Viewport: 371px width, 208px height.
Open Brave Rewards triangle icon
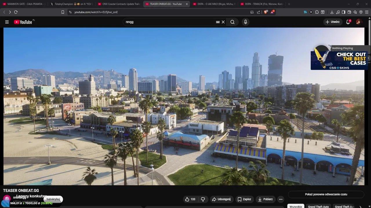coord(272,12)
